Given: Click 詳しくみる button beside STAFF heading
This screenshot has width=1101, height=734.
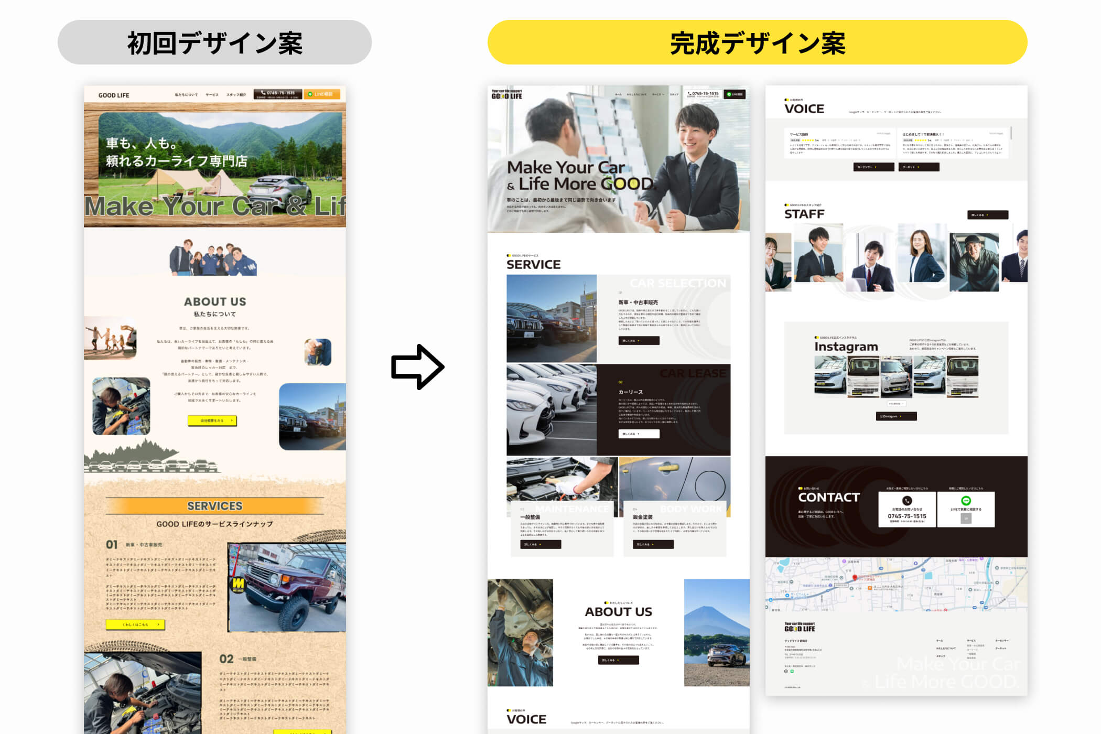Looking at the screenshot, I should tap(987, 215).
